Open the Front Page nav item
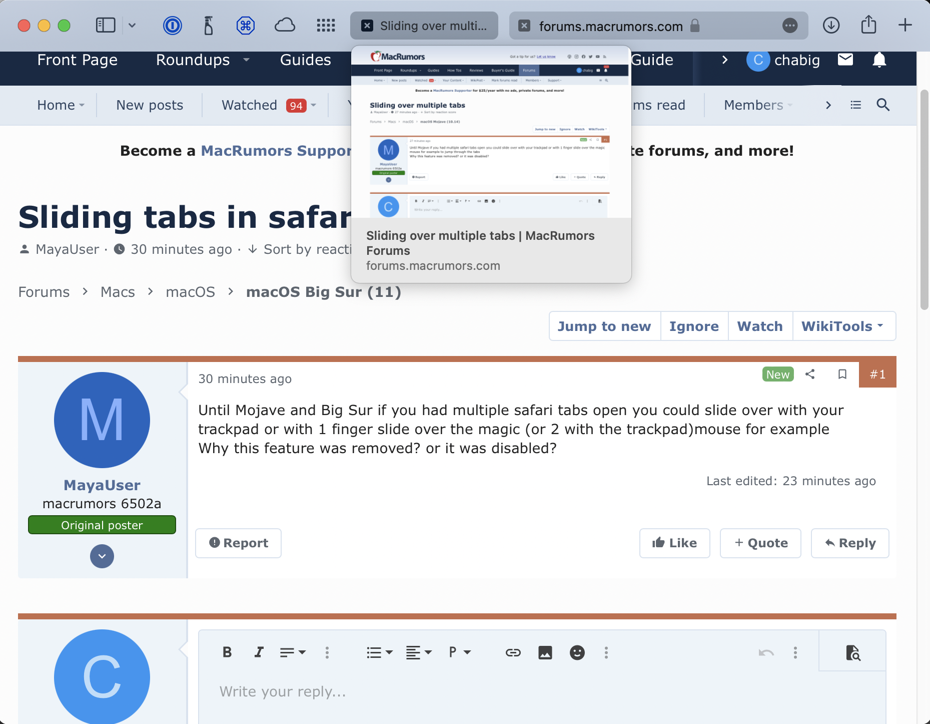The height and width of the screenshot is (724, 930). point(78,60)
